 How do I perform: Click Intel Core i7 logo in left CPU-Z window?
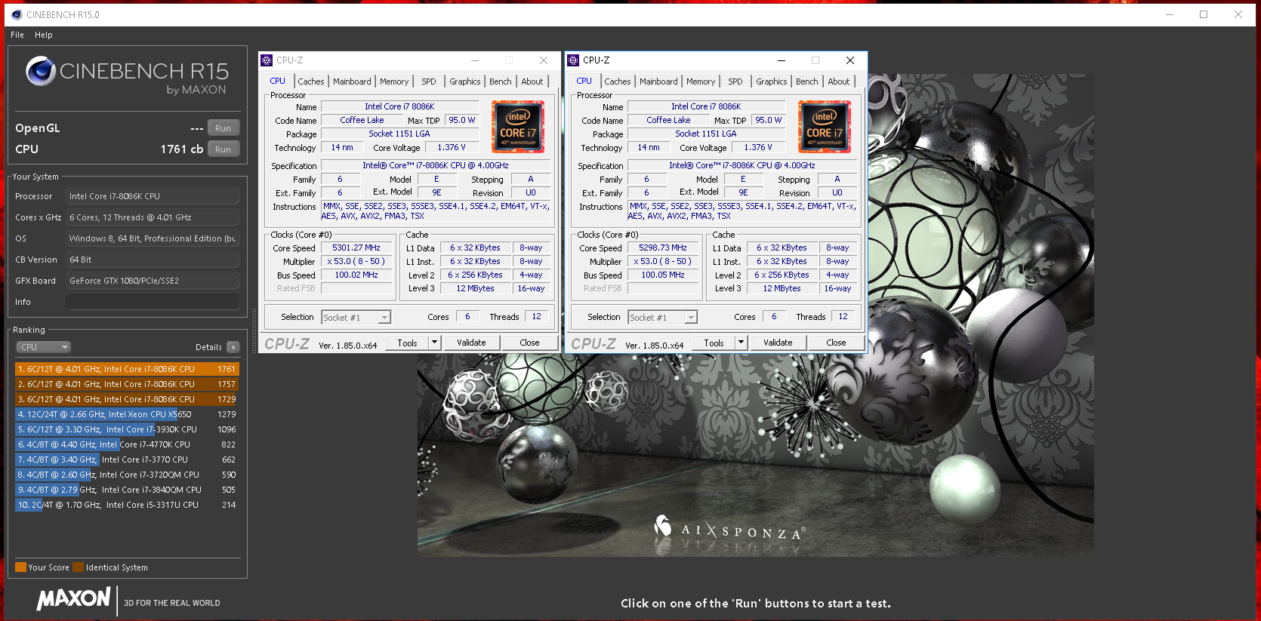(518, 127)
